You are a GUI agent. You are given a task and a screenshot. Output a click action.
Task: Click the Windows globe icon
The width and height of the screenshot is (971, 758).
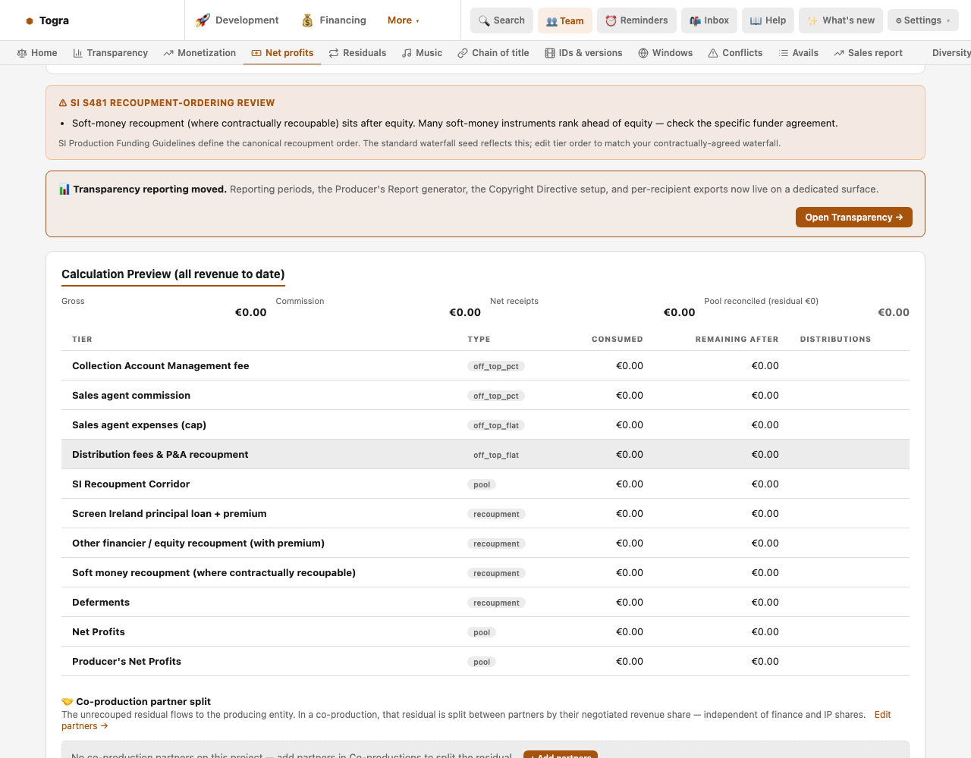[x=643, y=53]
